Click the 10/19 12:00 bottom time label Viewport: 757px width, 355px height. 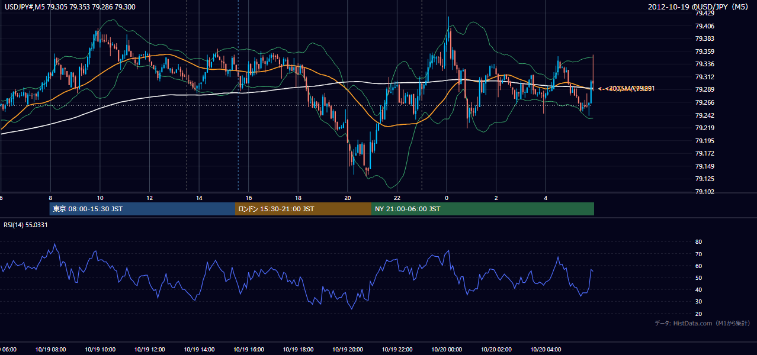point(150,350)
